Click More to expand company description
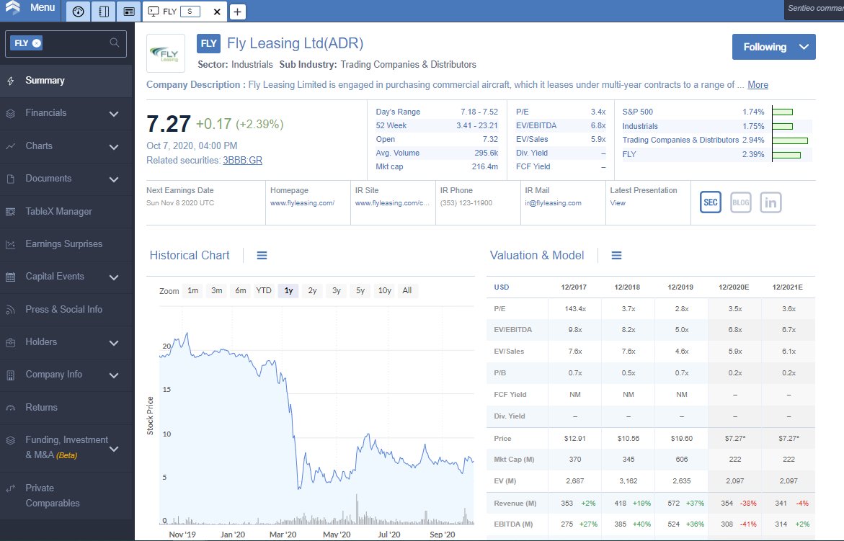844x541 pixels. click(x=758, y=84)
